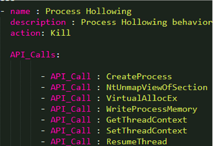Screen dimensions: 213x146
Task: Click the API_Call key beside ResumeThread
Action: (71, 142)
